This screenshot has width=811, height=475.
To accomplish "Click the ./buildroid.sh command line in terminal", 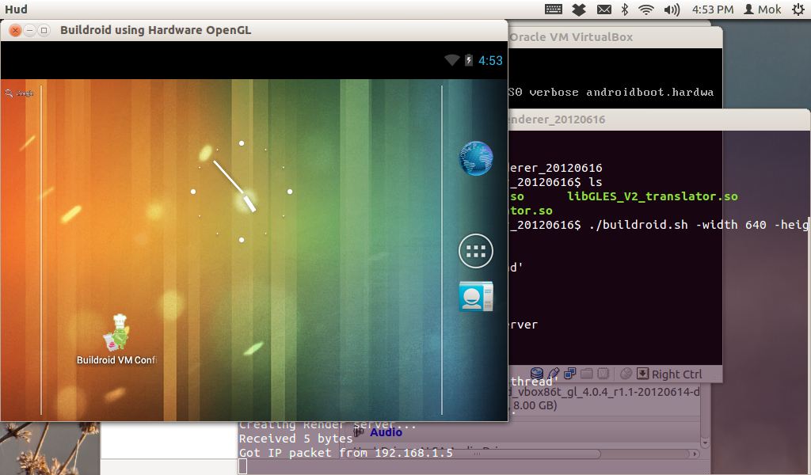I will tap(699, 225).
